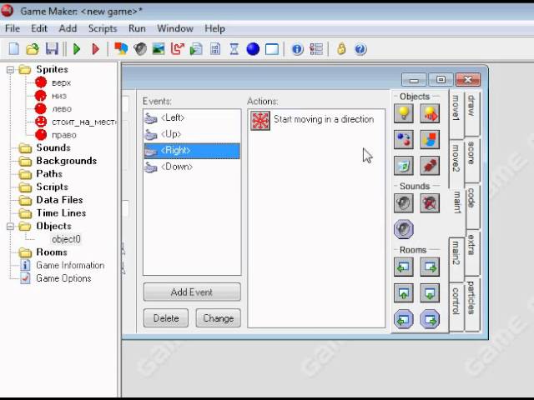Save the game with floppy icon
Image resolution: width=534 pixels, height=400 pixels.
click(x=52, y=49)
